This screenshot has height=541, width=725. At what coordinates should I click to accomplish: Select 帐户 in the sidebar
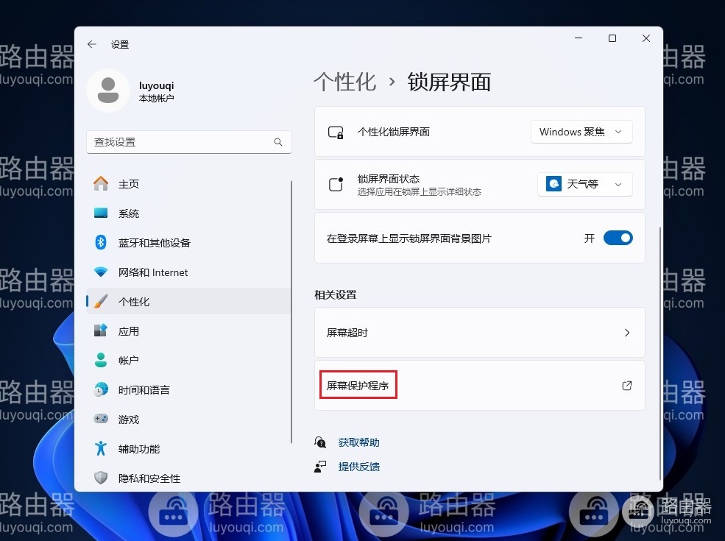(x=188, y=360)
